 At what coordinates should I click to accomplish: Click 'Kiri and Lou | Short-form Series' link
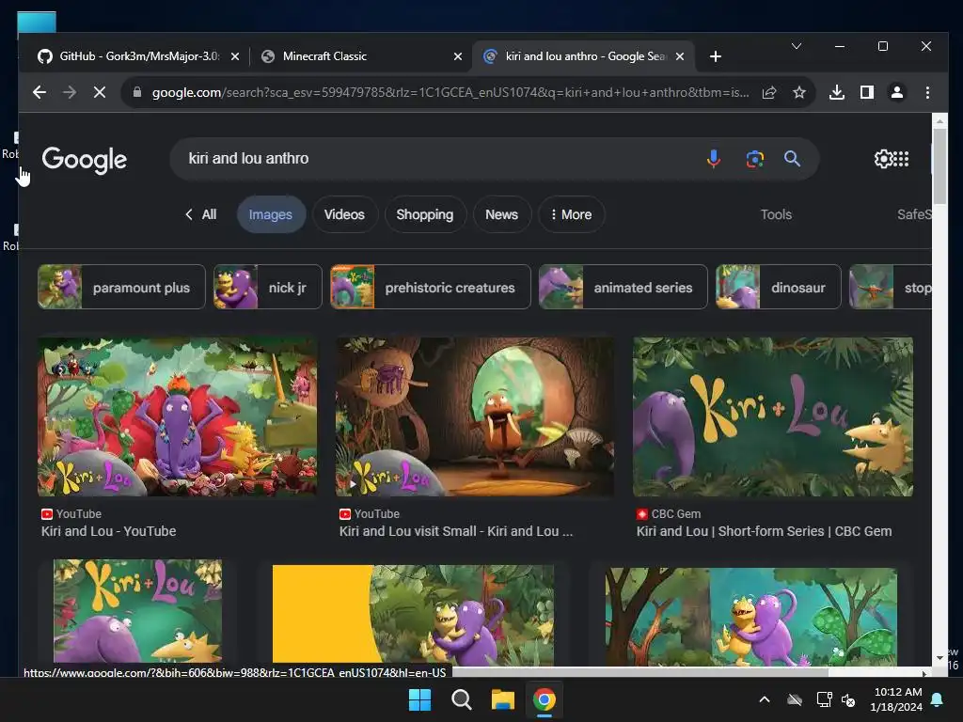[x=764, y=531]
